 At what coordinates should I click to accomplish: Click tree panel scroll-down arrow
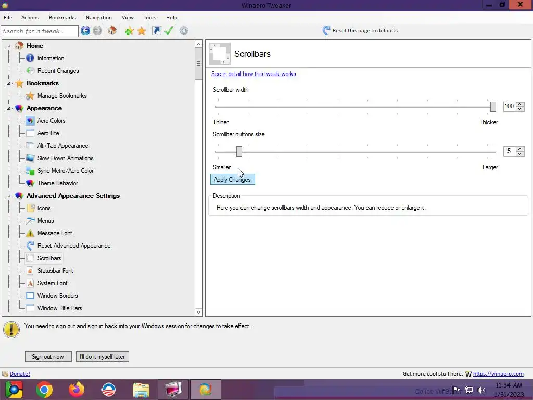point(198,311)
